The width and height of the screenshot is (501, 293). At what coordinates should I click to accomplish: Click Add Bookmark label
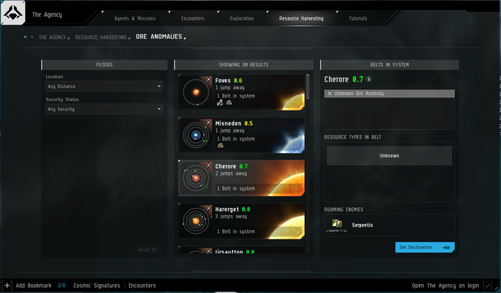[33, 285]
